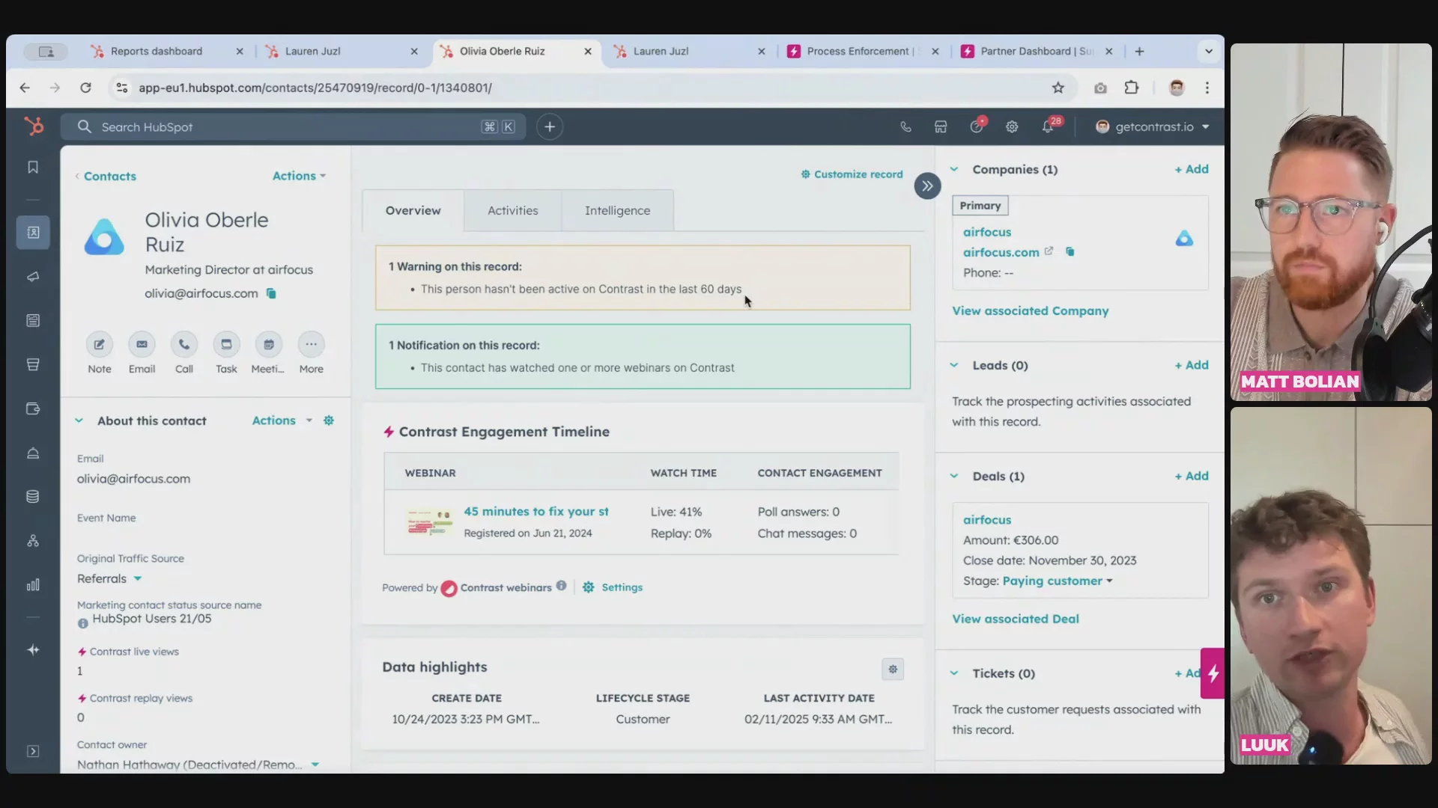
Task: Open the settings gear in top bar
Action: point(1012,127)
